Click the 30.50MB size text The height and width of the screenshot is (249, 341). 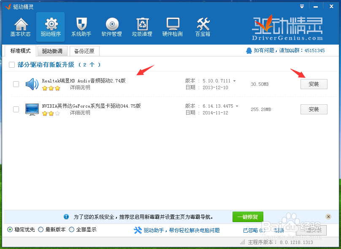pyautogui.click(x=260, y=84)
